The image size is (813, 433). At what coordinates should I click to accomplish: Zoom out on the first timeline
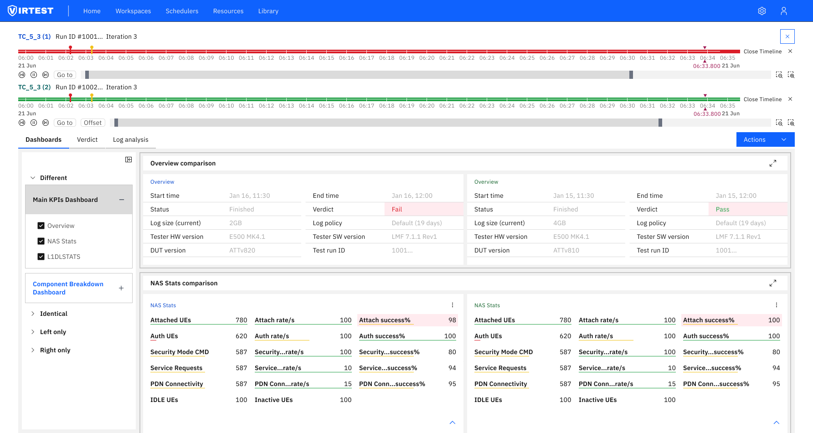point(779,75)
